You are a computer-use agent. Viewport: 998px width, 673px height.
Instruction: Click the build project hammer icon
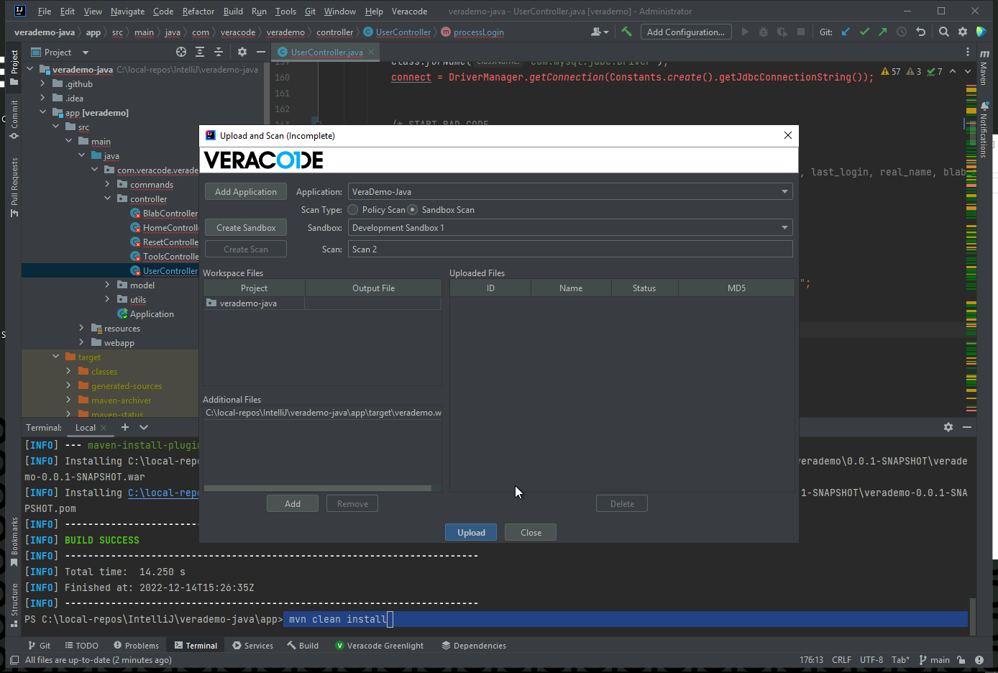626,32
